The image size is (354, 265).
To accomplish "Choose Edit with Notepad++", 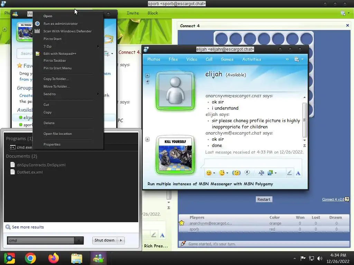I will point(59,53).
